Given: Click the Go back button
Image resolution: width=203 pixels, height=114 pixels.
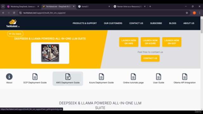Looking at the screenshot, I should [15, 34].
